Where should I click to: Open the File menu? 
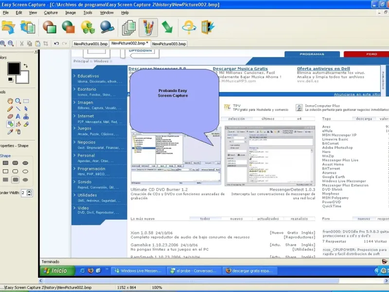[5, 13]
